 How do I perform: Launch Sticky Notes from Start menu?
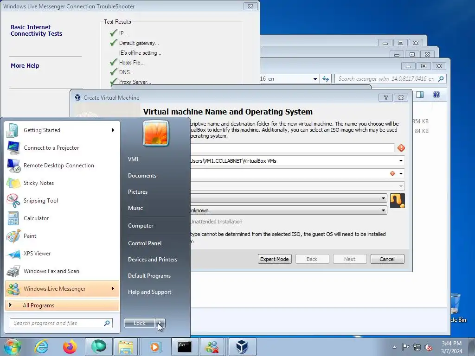[x=62, y=183]
